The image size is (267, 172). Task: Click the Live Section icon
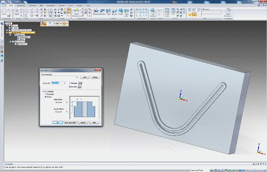[x=153, y=13]
